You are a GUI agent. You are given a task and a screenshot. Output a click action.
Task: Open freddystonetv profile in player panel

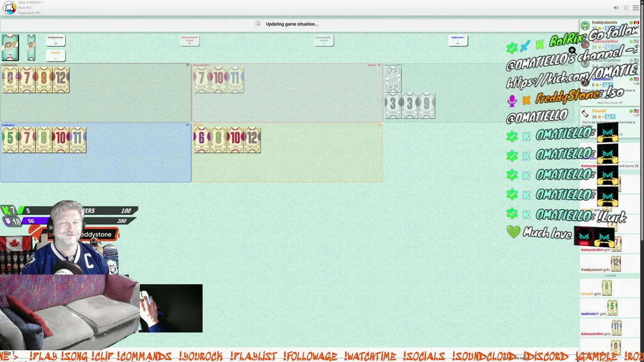coord(604,23)
